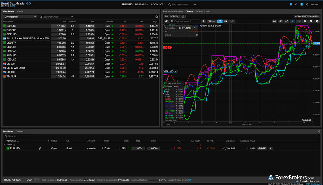Screen dimensions: 323x185
Task: Edit EURUSD stop price 1.1066
Action: [x=138, y=148]
